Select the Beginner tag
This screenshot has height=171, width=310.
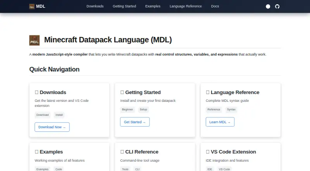[x=127, y=110]
